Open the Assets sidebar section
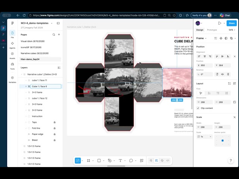Viewport: 239px width, 179px height. pyautogui.click(x=12, y=56)
